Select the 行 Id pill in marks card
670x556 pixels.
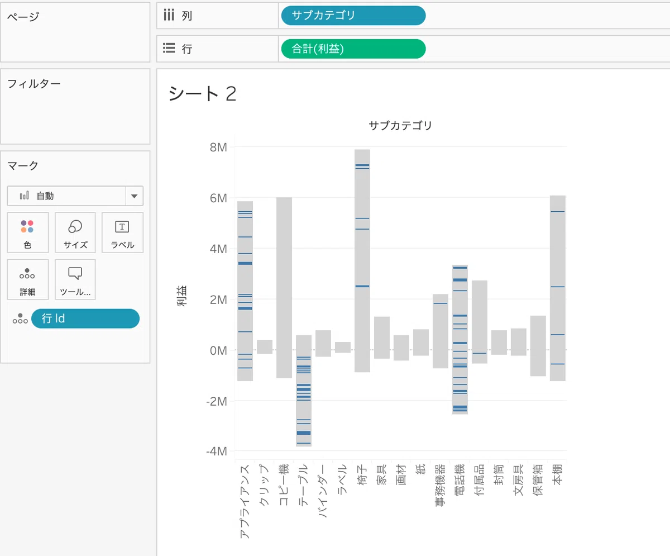(85, 319)
